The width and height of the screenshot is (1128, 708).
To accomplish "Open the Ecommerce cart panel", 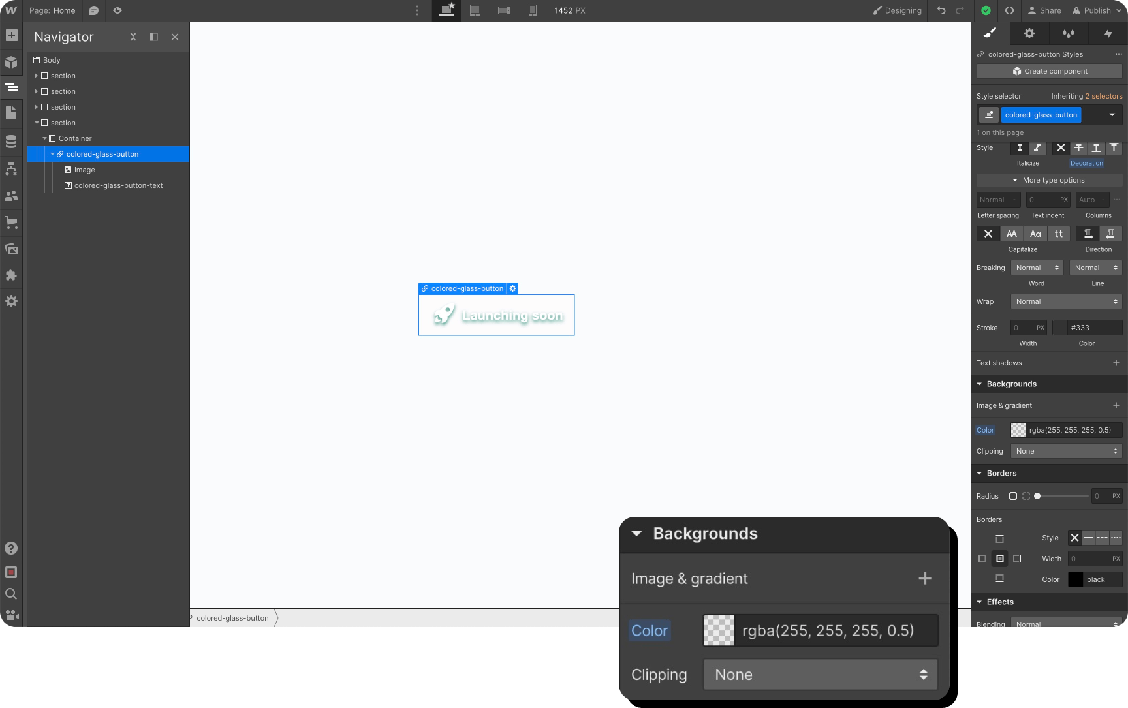I will point(10,223).
